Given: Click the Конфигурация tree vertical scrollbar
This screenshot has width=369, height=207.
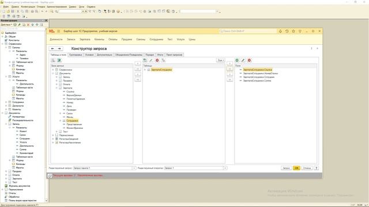Looking at the screenshot, I should coord(46,115).
